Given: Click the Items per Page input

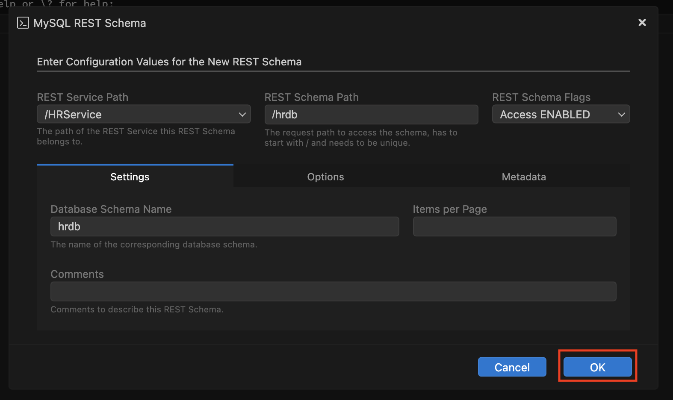Looking at the screenshot, I should click(x=514, y=226).
